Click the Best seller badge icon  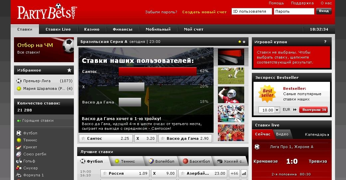(267, 93)
